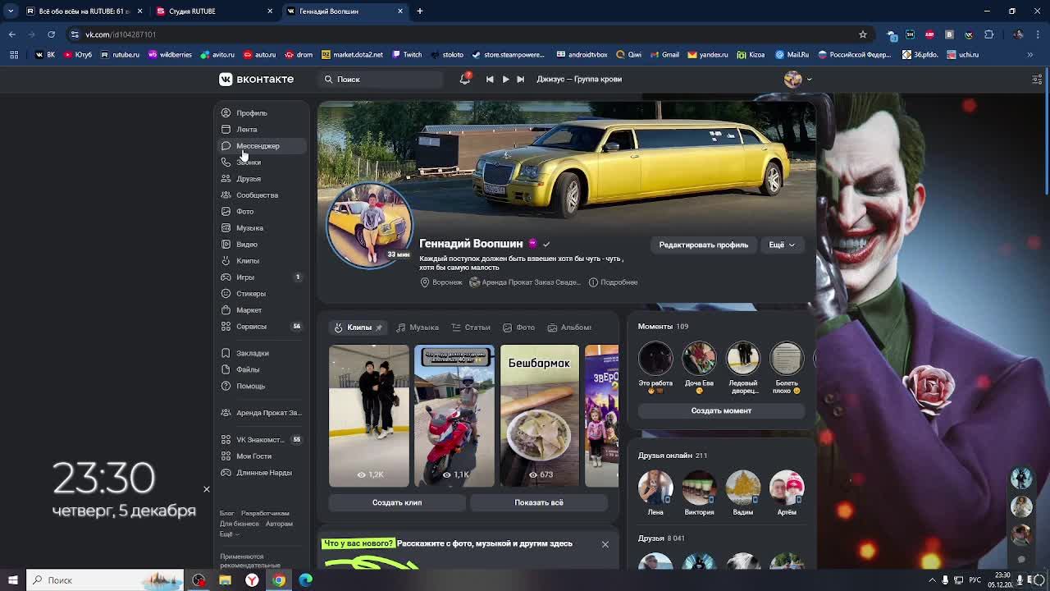Close the clock widget
This screenshot has height=591, width=1050.
(207, 489)
